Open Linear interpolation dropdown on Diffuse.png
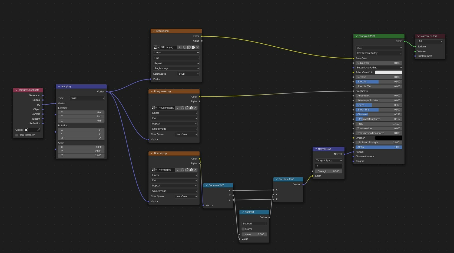 [176, 53]
